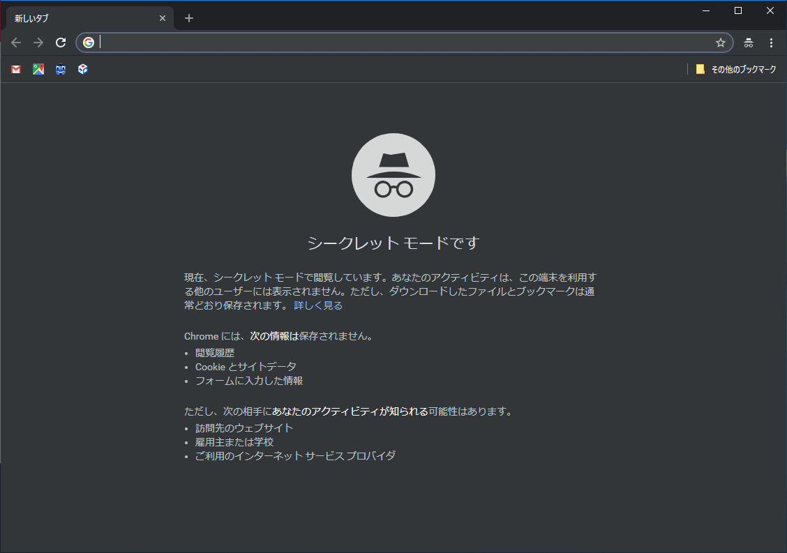Reload the current page
This screenshot has width=787, height=553.
pyautogui.click(x=61, y=43)
